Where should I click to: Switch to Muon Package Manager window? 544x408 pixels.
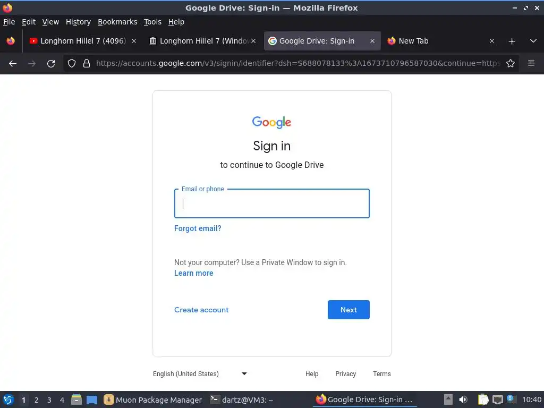(x=153, y=399)
